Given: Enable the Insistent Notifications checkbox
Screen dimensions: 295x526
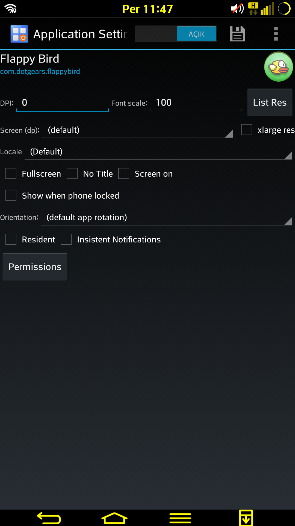Looking at the screenshot, I should pyautogui.click(x=66, y=239).
